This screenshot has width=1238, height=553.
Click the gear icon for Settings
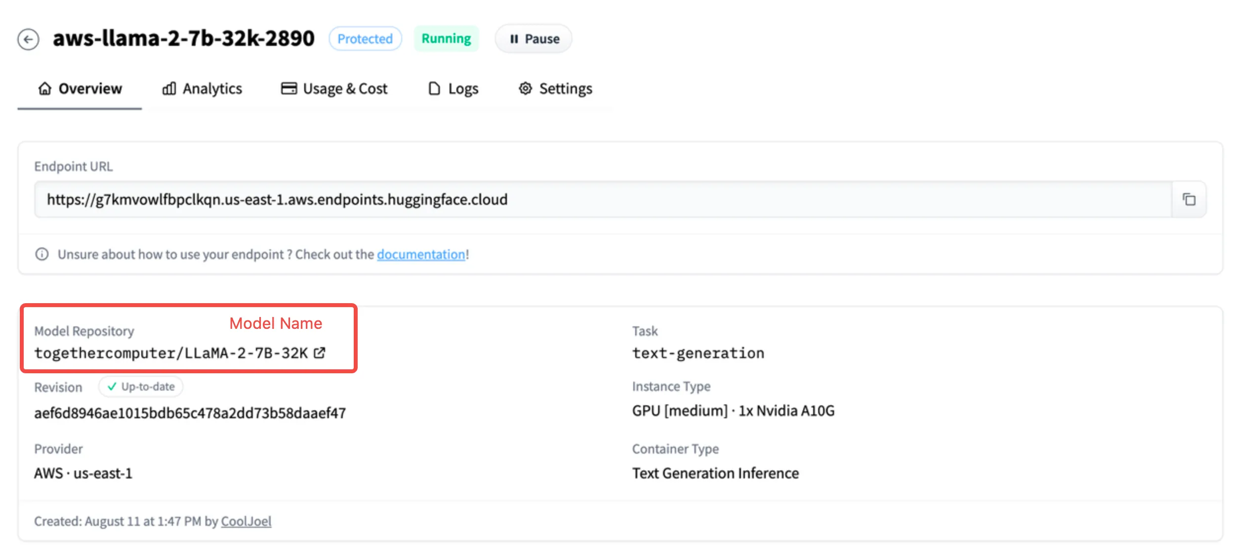[x=525, y=88]
